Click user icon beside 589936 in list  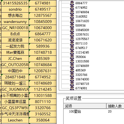(72, 25)
